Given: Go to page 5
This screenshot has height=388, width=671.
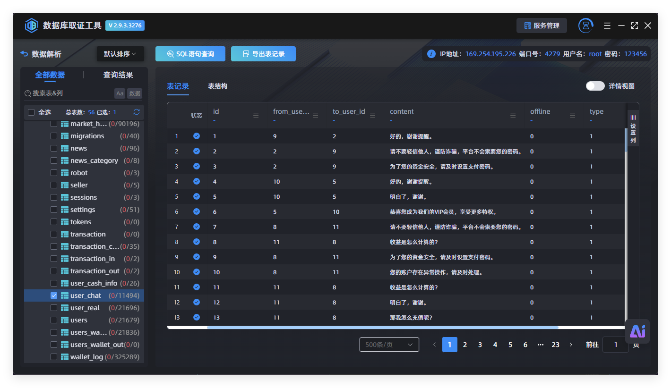Looking at the screenshot, I should [510, 345].
